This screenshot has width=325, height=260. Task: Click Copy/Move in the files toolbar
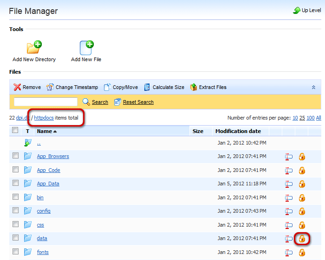click(121, 87)
